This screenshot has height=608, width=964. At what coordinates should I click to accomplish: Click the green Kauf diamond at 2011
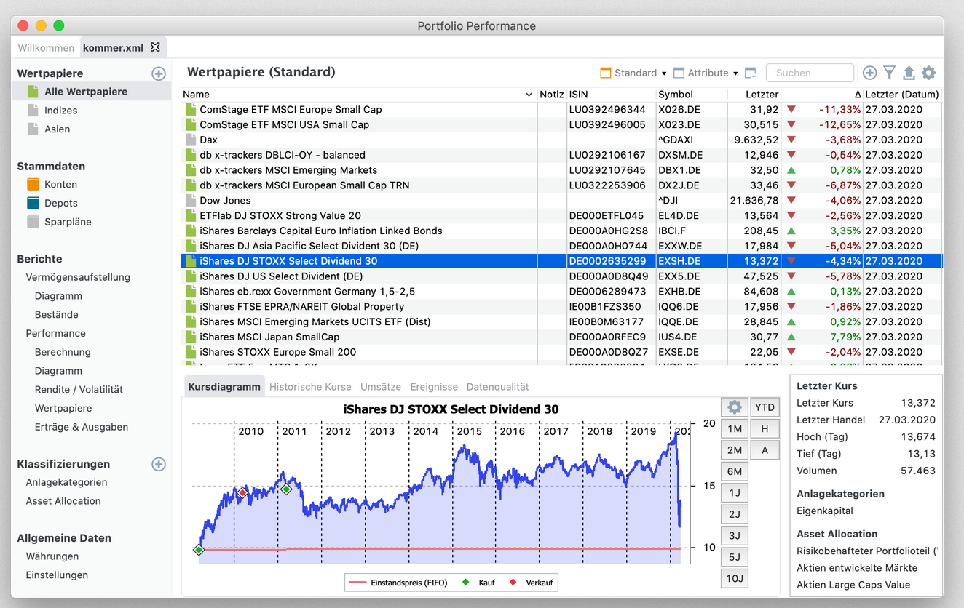tap(287, 489)
